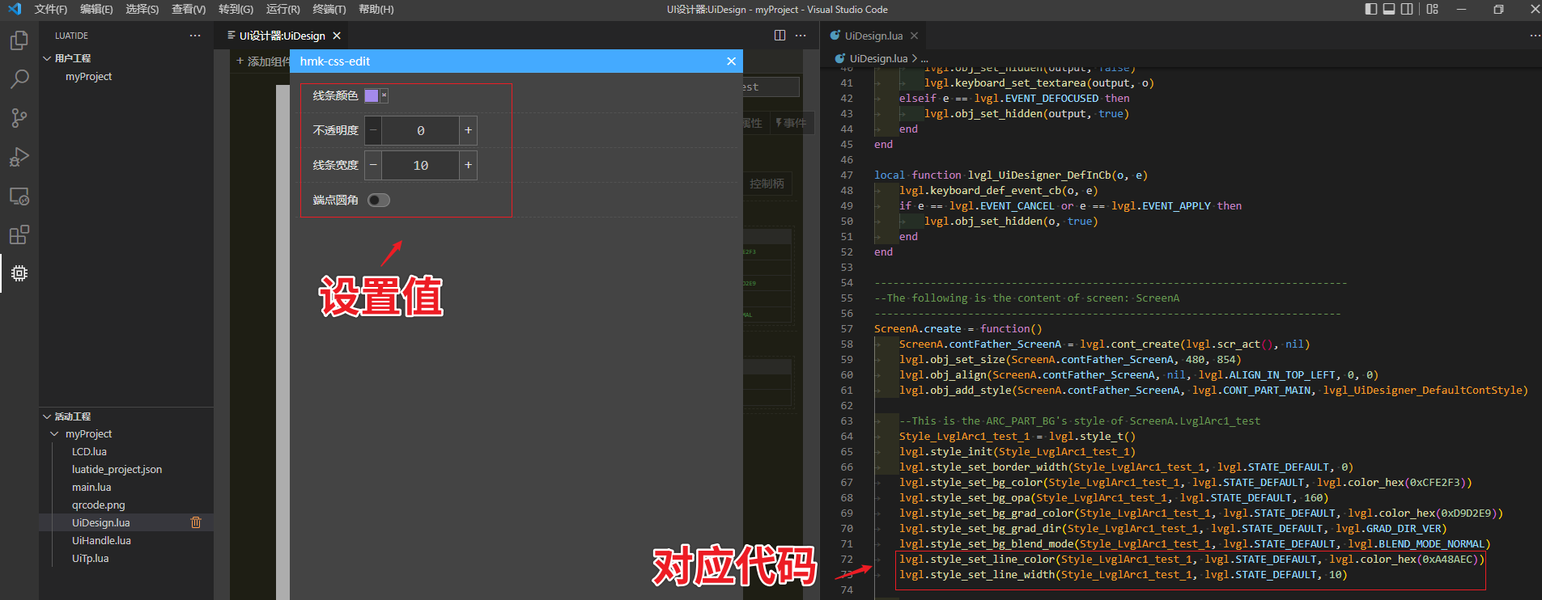This screenshot has width=1542, height=600.
Task: Click the 线条颜色 color swatch
Action: [372, 95]
